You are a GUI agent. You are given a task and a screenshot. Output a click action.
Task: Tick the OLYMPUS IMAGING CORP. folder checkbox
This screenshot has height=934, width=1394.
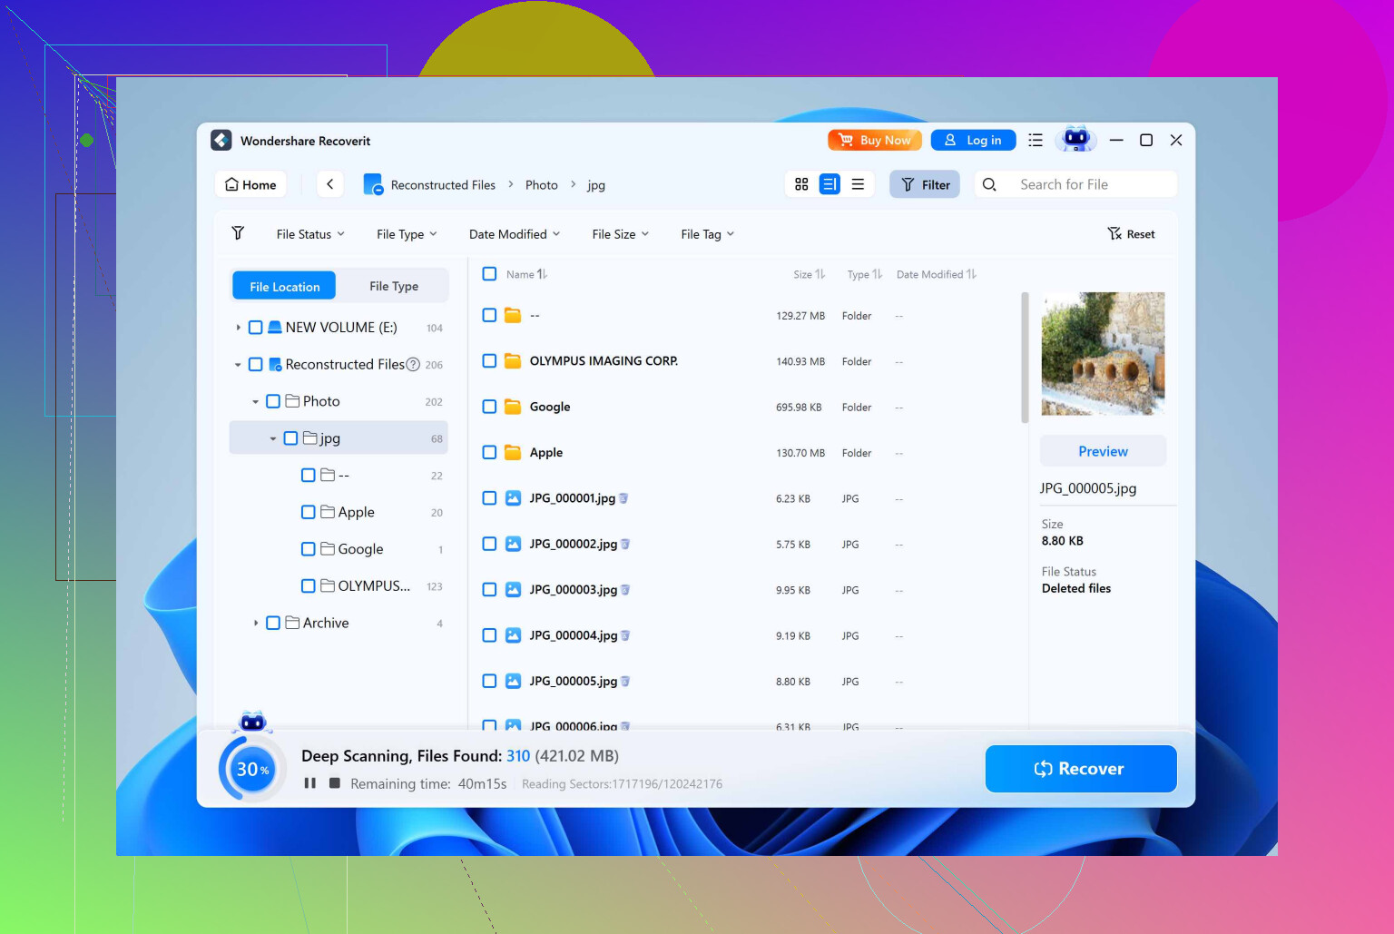[x=489, y=361]
